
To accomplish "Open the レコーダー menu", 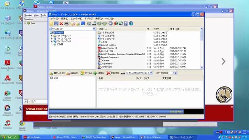I will [x=76, y=19].
